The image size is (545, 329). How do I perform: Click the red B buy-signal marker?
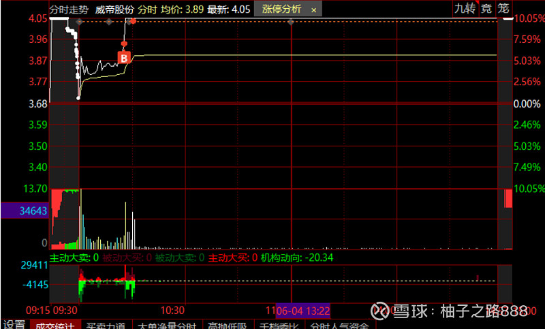124,58
